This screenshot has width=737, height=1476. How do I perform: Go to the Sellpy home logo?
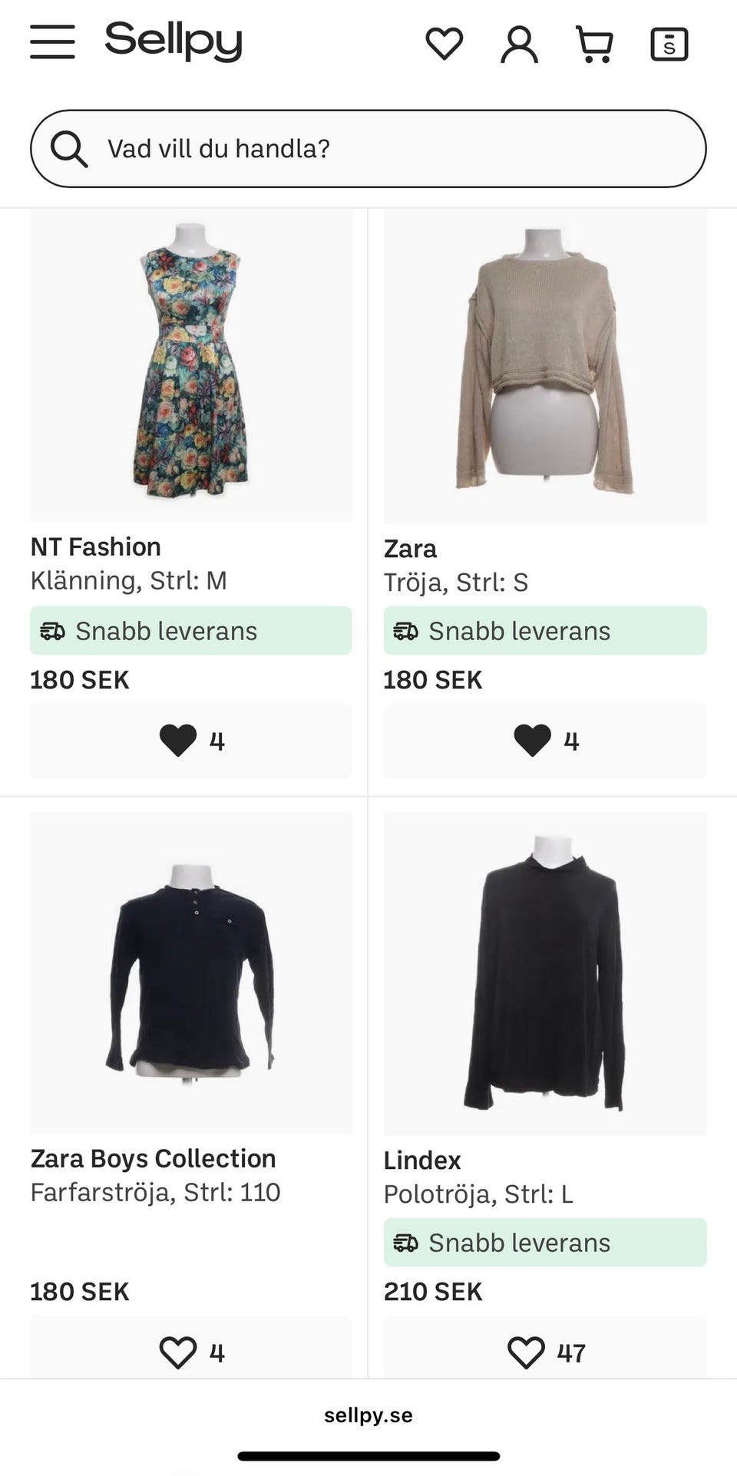tap(174, 41)
